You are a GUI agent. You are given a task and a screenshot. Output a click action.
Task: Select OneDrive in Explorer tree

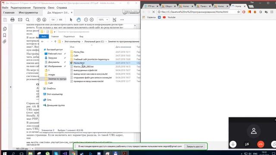tap(51, 89)
